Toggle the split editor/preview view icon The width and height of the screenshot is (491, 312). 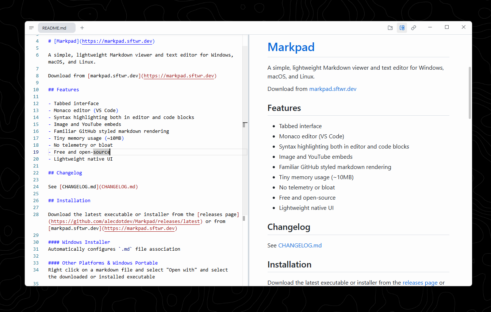coord(402,27)
